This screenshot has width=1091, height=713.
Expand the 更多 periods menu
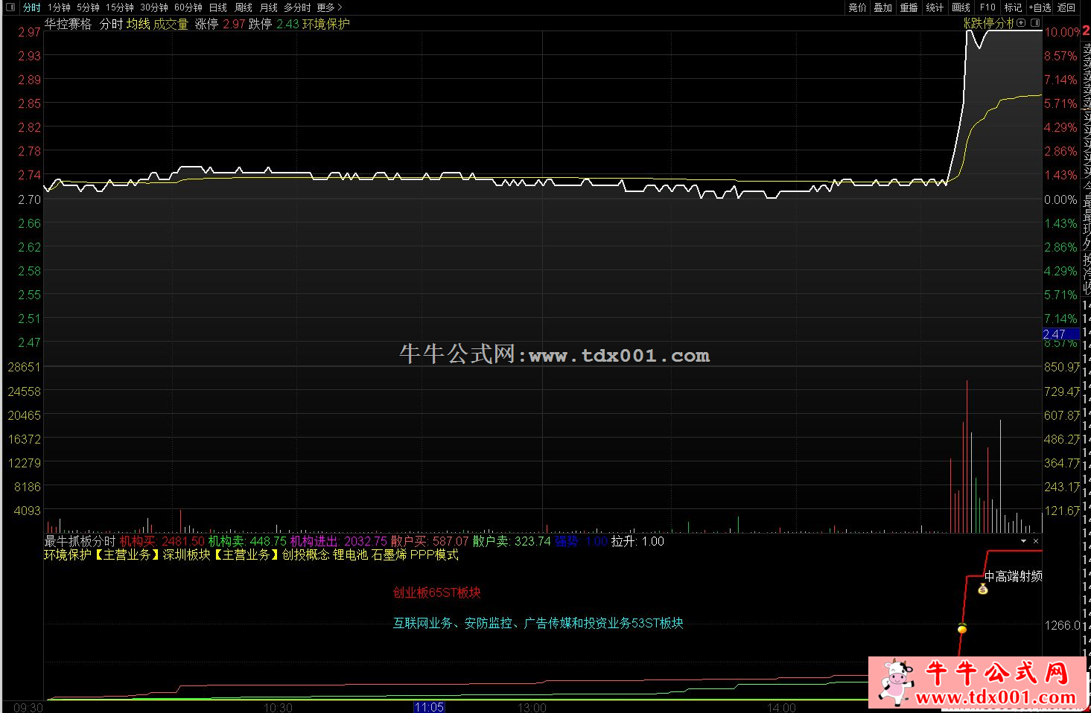[x=329, y=7]
